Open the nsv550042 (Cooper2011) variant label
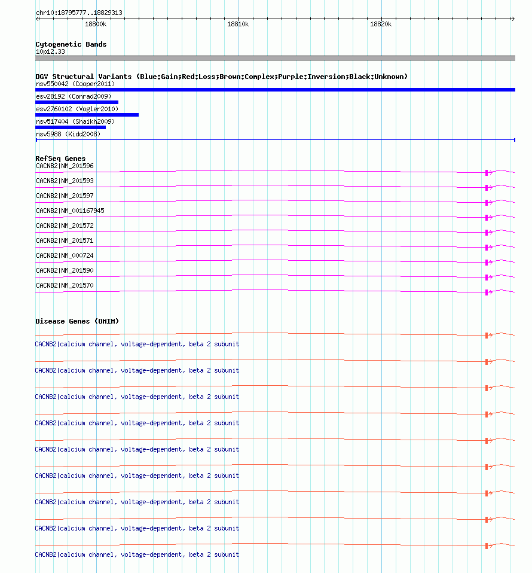This screenshot has width=532, height=573. [75, 84]
